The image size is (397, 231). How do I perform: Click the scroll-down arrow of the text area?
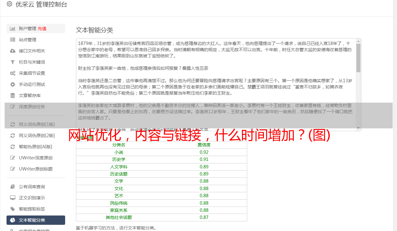click(x=358, y=128)
